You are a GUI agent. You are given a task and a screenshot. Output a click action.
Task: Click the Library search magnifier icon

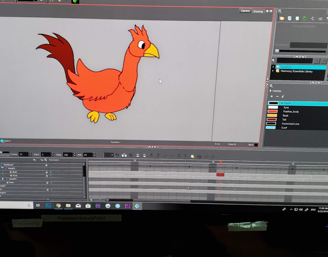(x=273, y=61)
